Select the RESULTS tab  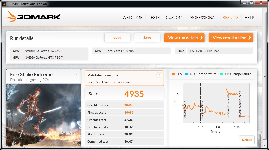[x=230, y=17]
